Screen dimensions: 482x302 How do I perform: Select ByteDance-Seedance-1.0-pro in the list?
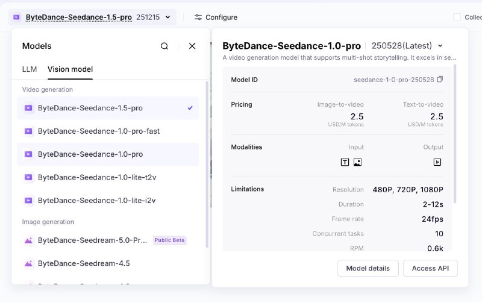point(108,154)
